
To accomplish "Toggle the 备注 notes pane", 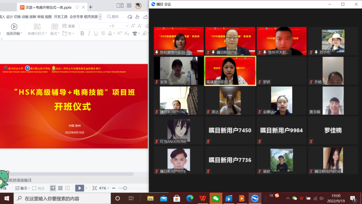I will click(x=22, y=188).
